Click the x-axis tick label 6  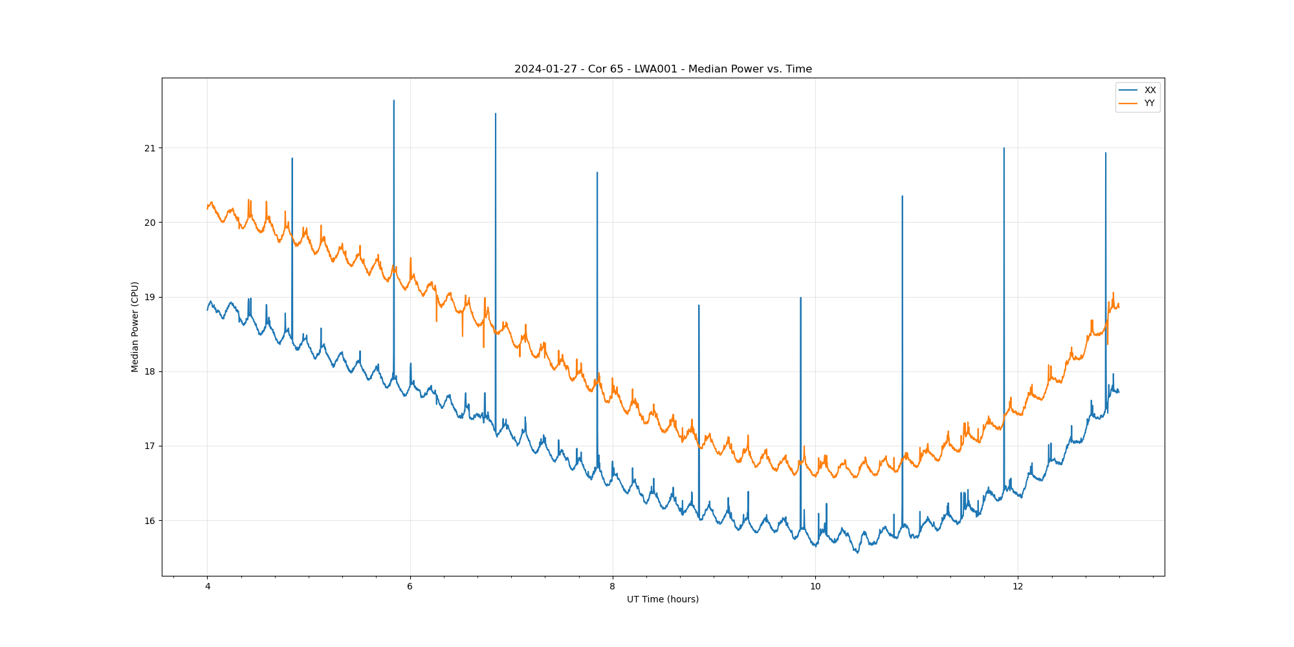(x=410, y=587)
